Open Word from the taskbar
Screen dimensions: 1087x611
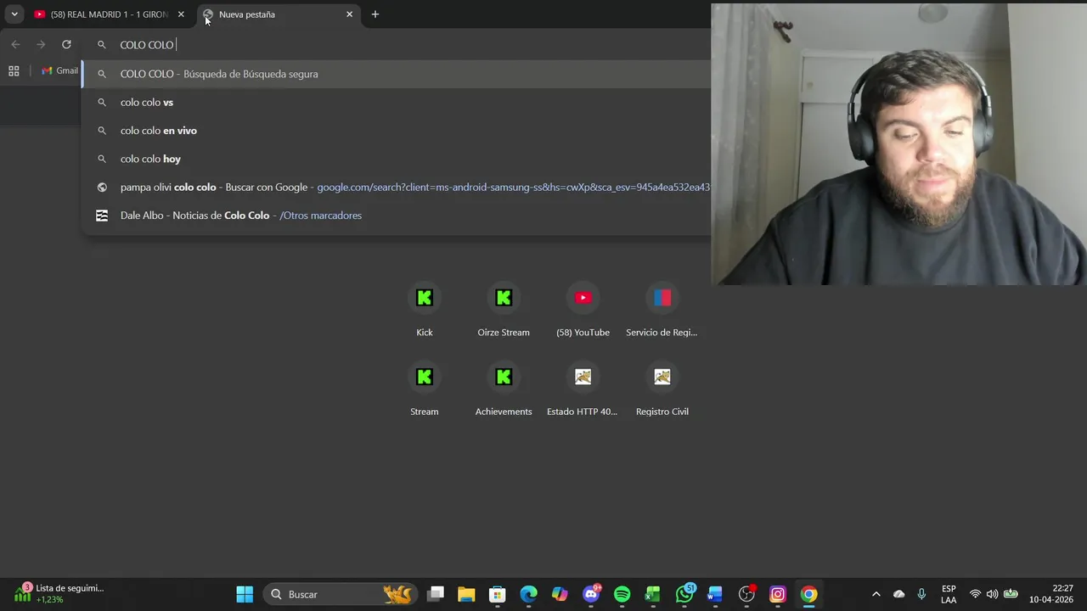(715, 594)
